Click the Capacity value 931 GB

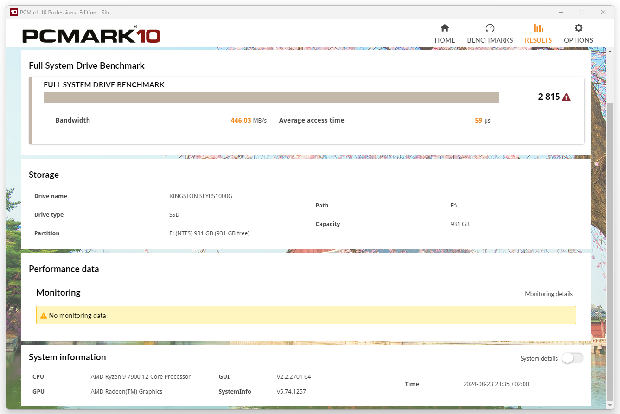(460, 224)
